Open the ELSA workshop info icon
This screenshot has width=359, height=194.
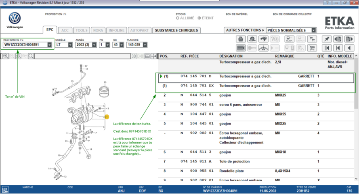[290, 39]
